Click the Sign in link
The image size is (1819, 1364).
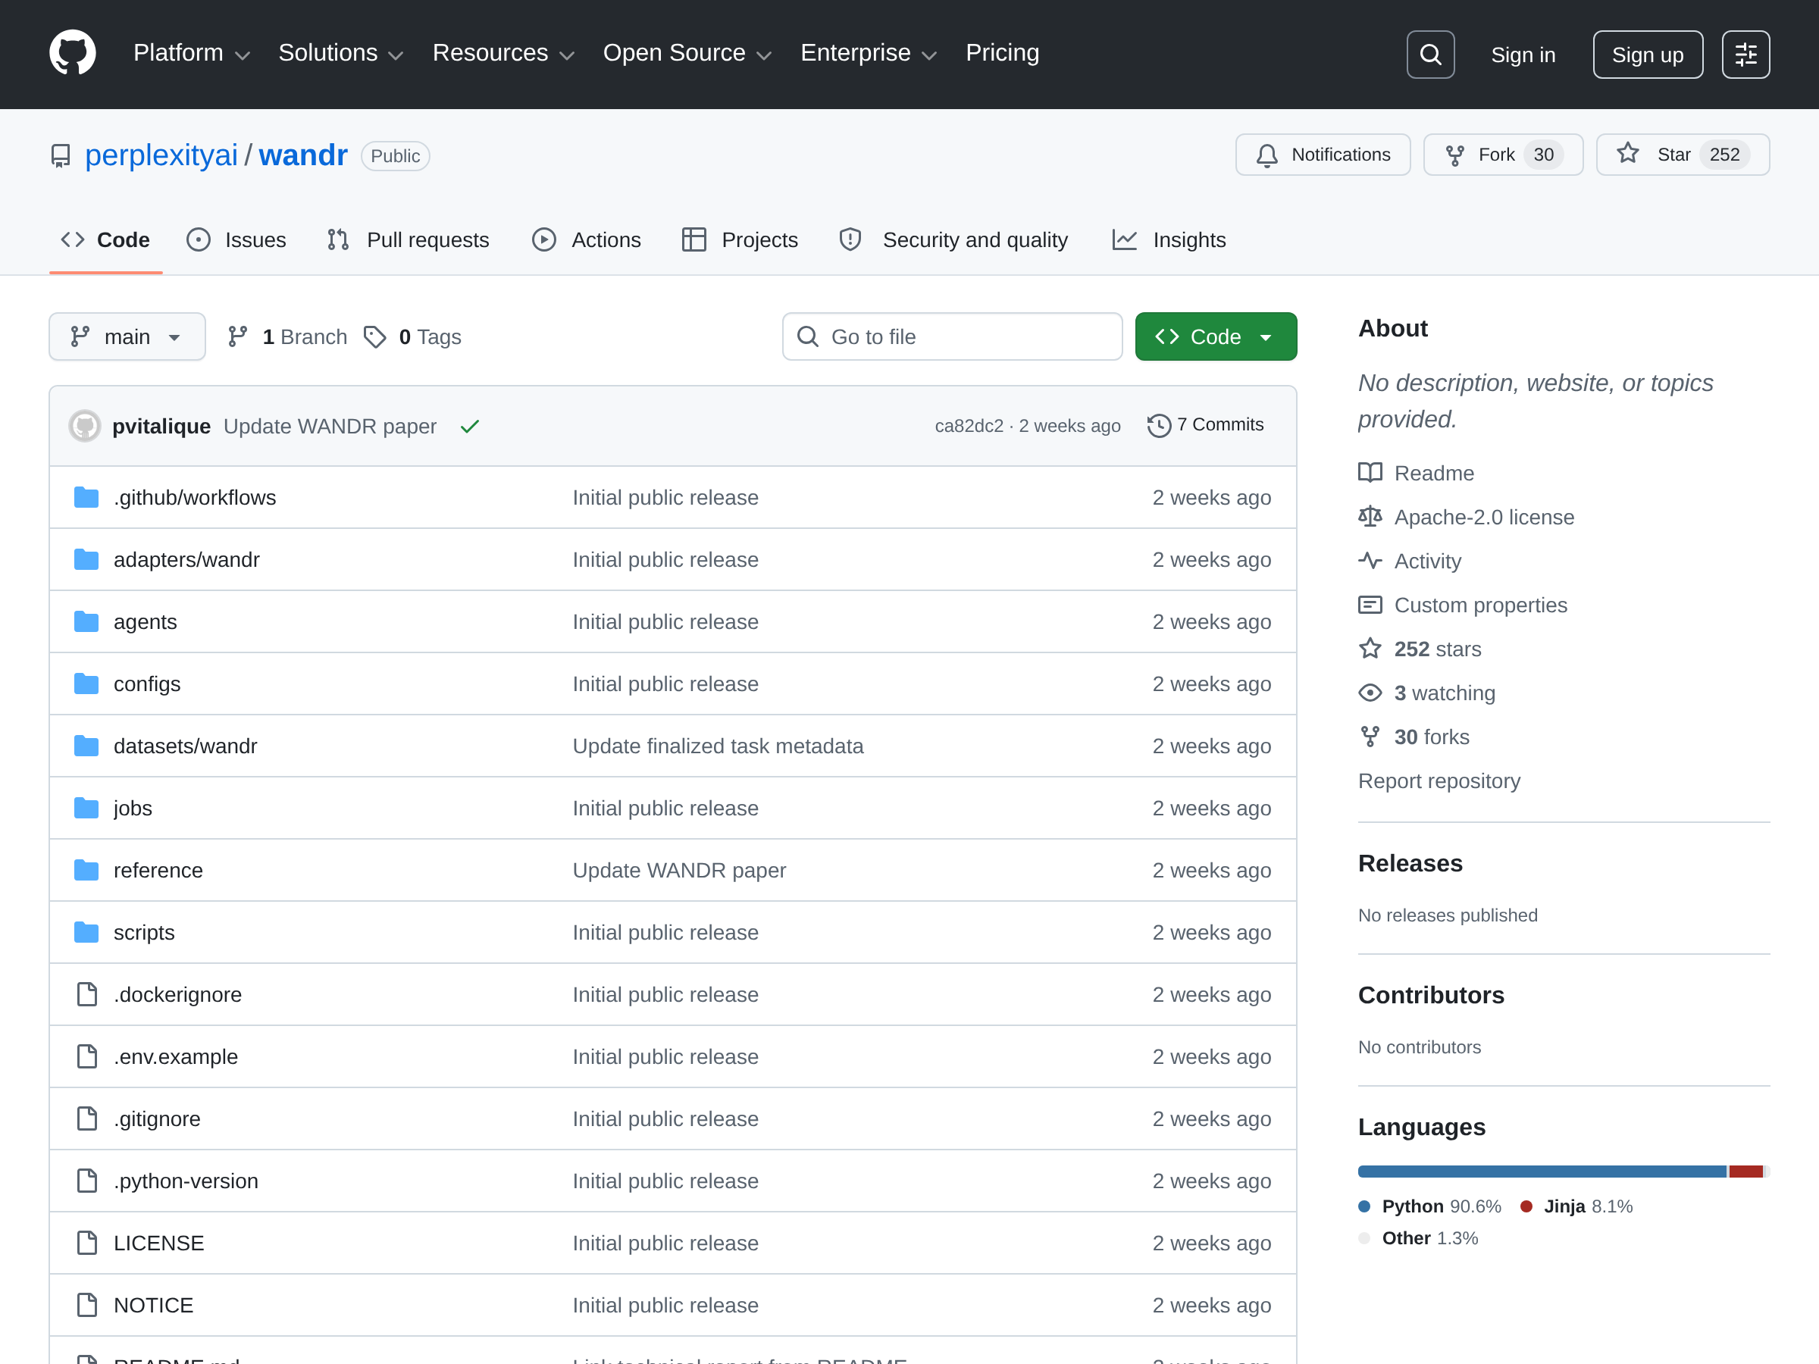point(1523,55)
